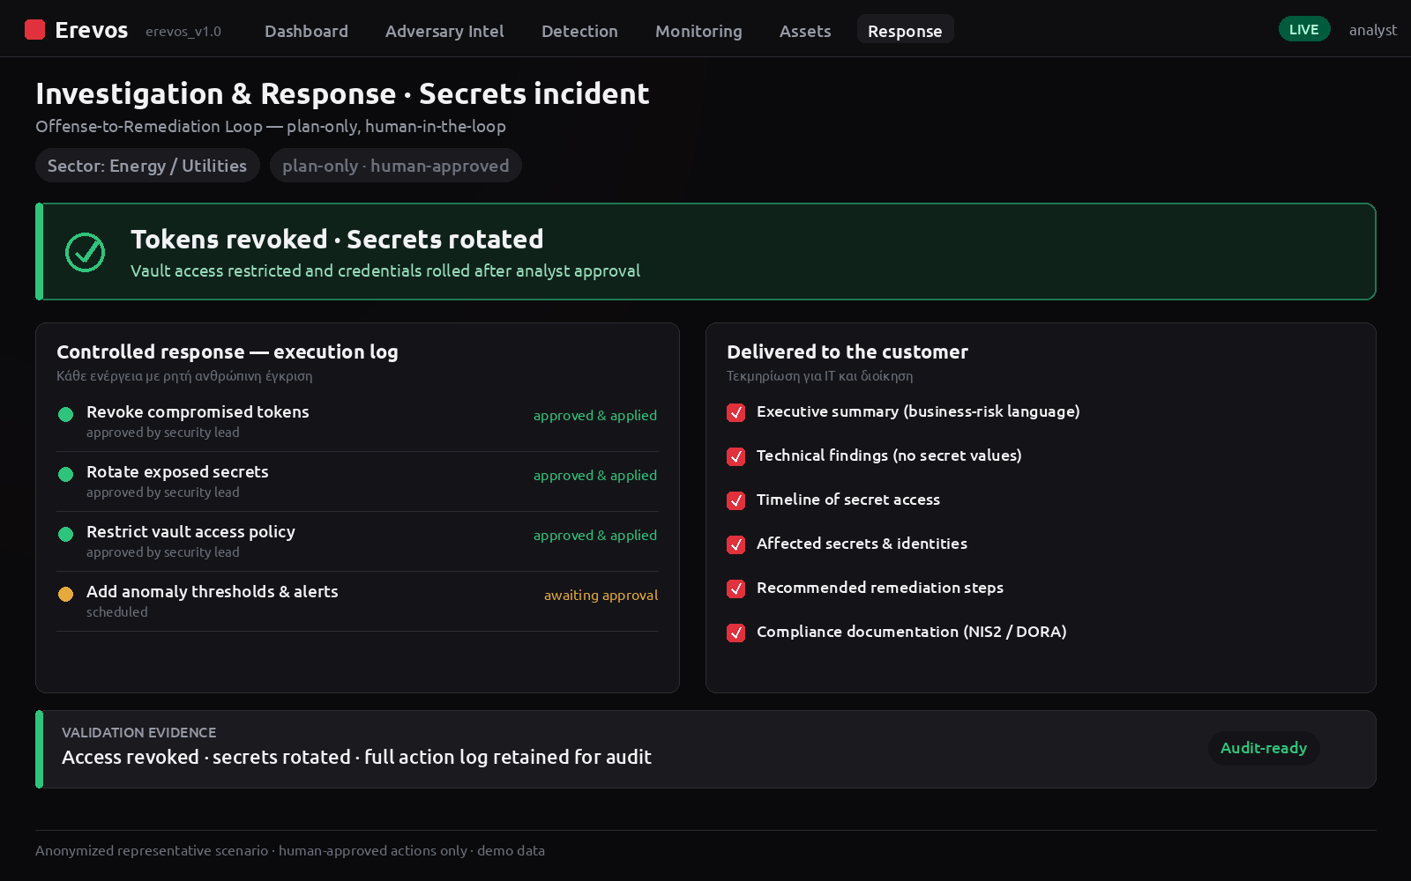Open the analyst user menu

pyautogui.click(x=1373, y=30)
